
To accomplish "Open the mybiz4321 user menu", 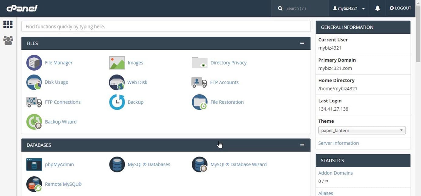I will [349, 8].
